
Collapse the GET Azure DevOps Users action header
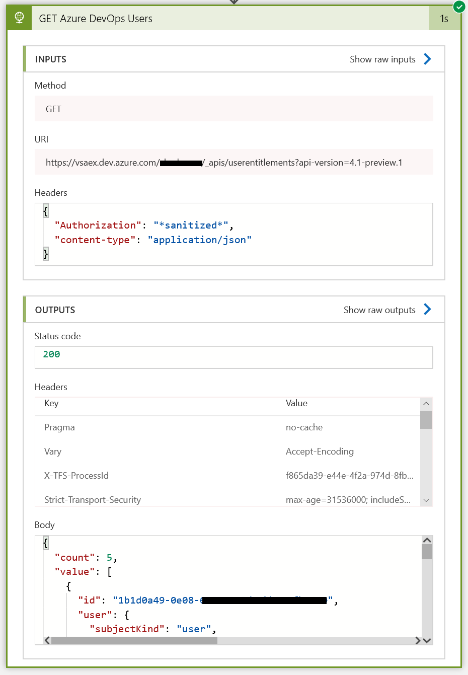tap(233, 18)
